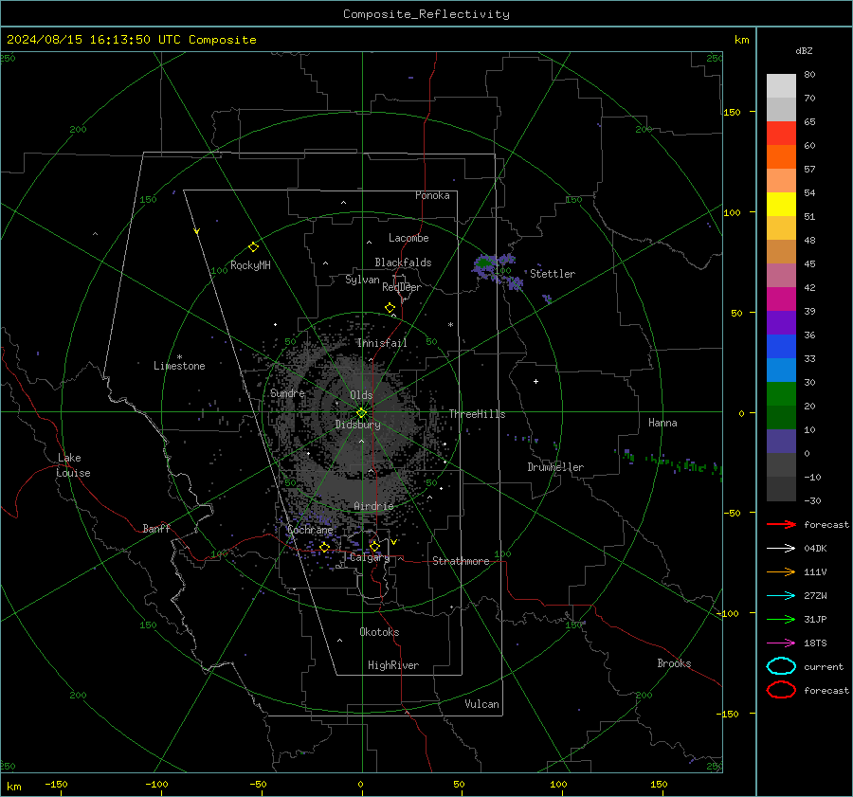Select the 60 dBZ orange swatch
Image resolution: width=853 pixels, height=797 pixels.
(x=781, y=156)
